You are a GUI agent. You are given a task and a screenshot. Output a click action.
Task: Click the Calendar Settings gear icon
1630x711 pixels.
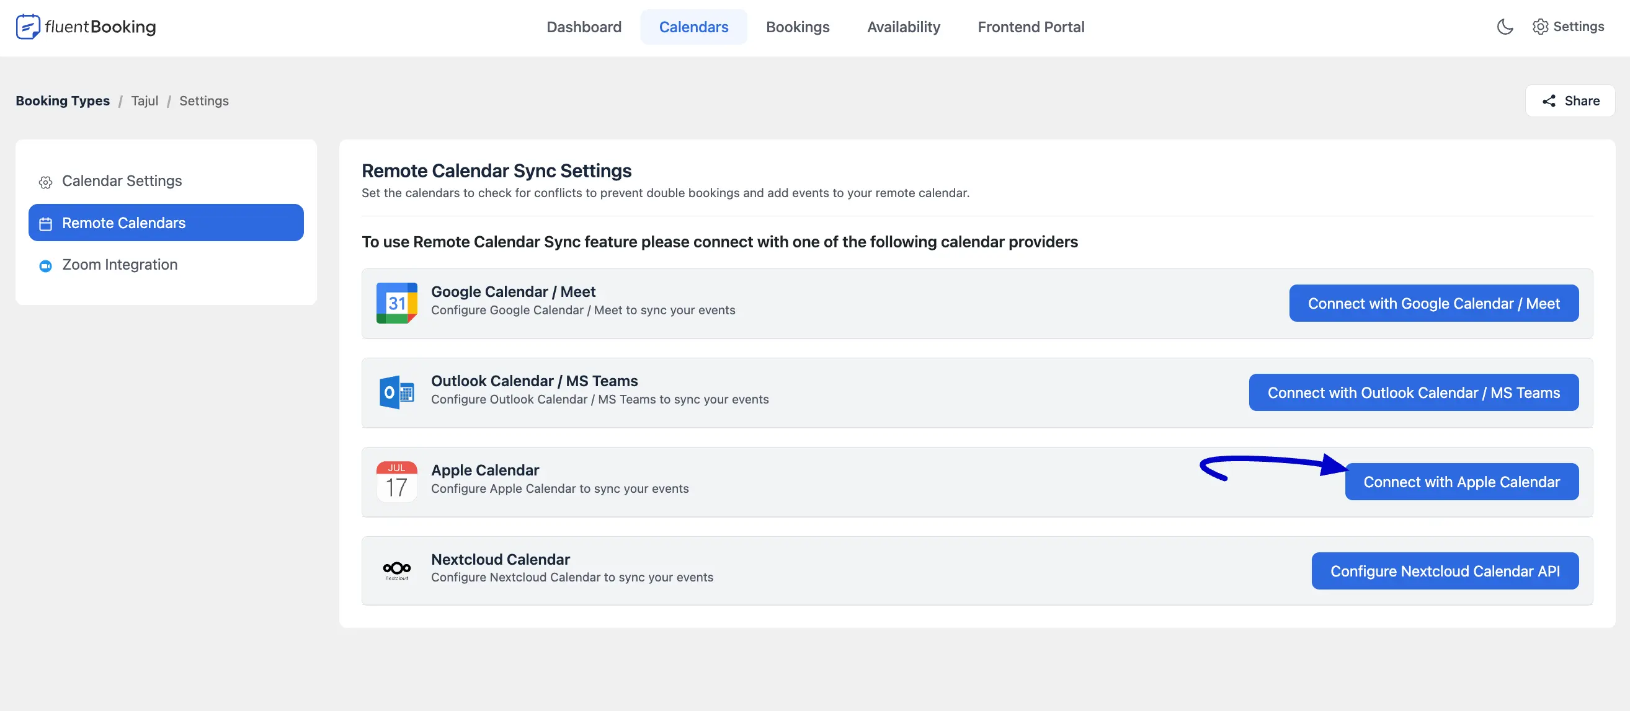click(45, 182)
